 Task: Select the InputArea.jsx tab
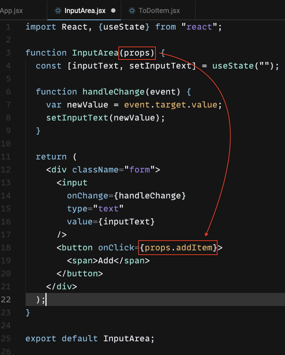84,10
